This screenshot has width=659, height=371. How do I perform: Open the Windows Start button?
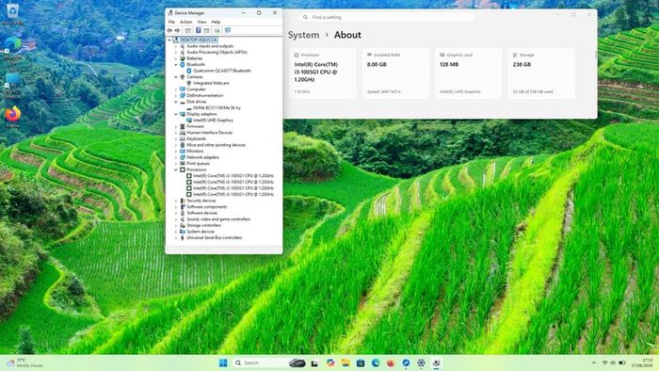[223, 363]
